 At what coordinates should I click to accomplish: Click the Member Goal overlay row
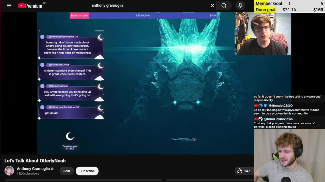(x=289, y=3)
